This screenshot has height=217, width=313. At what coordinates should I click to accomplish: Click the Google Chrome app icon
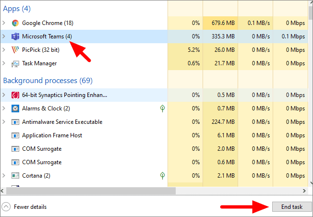coord(15,23)
